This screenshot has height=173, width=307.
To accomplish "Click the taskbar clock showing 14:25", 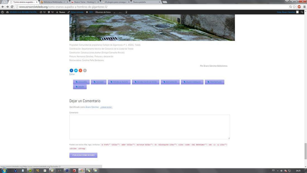I will (298, 171).
